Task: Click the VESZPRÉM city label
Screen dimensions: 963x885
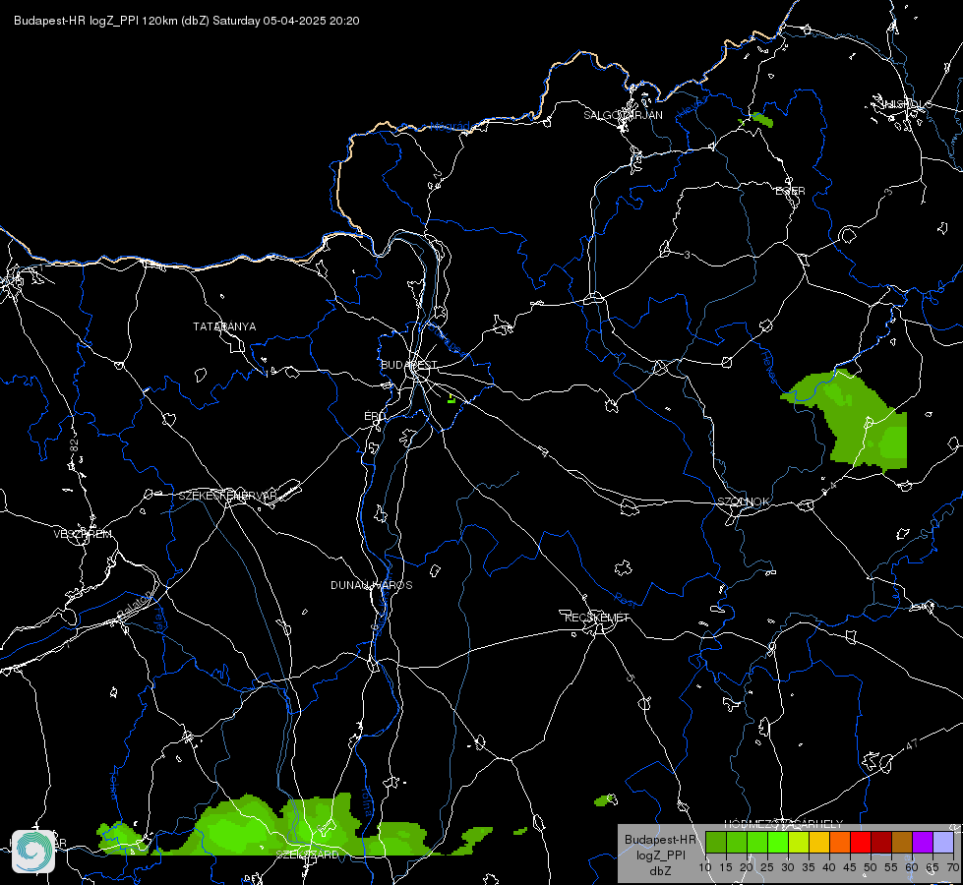Action: tap(83, 534)
